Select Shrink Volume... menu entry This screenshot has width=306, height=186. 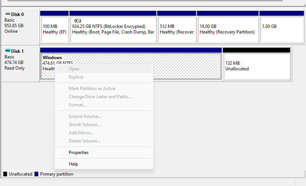click(x=104, y=125)
